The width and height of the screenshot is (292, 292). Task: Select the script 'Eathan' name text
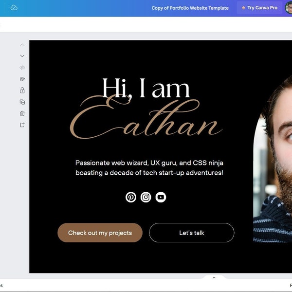point(146,117)
